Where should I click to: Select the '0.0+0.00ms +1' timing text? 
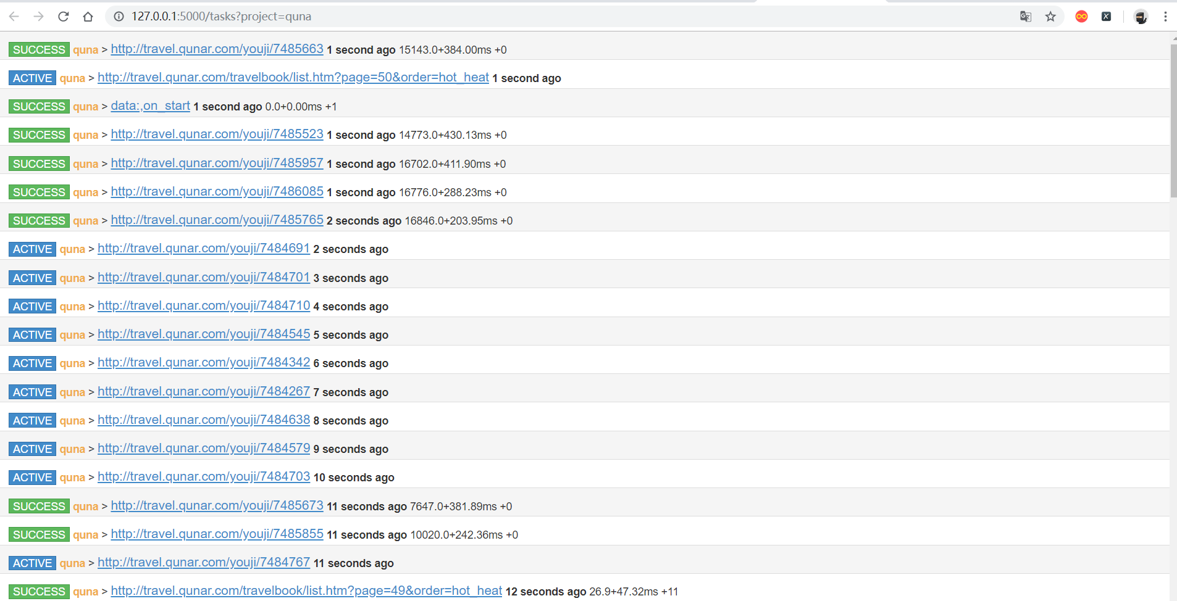[301, 107]
